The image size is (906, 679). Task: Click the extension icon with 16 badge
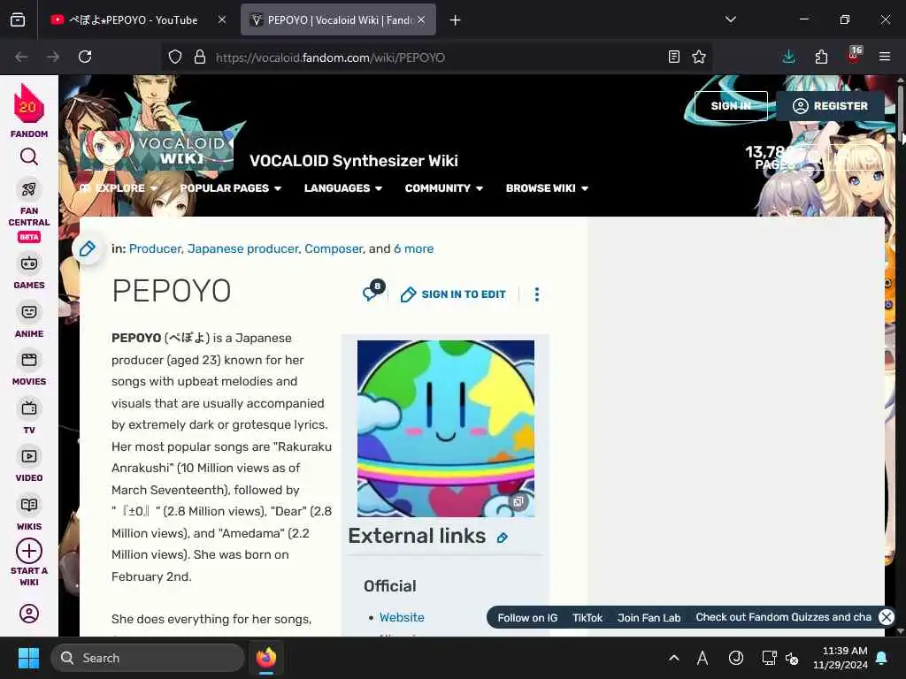point(854,56)
